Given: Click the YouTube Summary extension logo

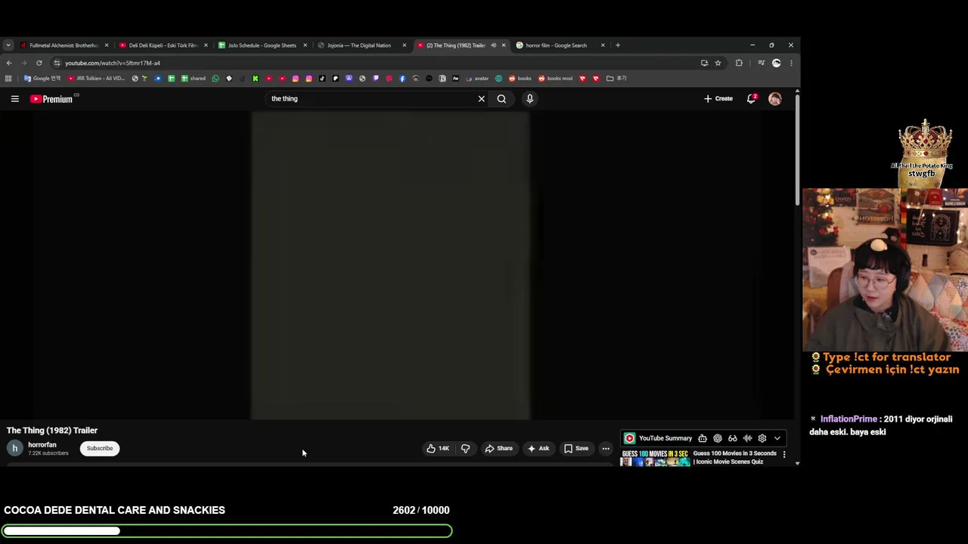Looking at the screenshot, I should [x=629, y=438].
